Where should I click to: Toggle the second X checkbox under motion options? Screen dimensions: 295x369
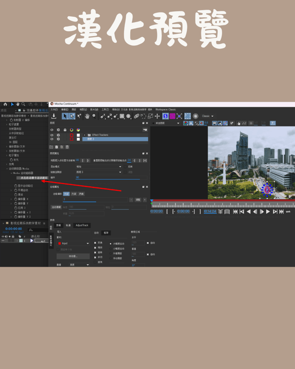point(95,247)
